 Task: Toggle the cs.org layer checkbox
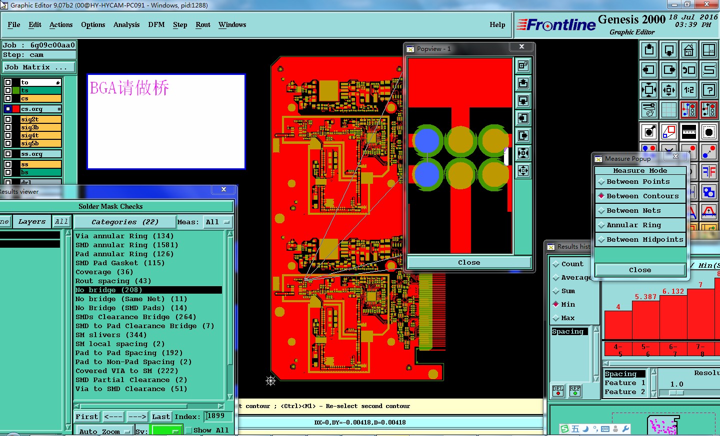point(8,109)
